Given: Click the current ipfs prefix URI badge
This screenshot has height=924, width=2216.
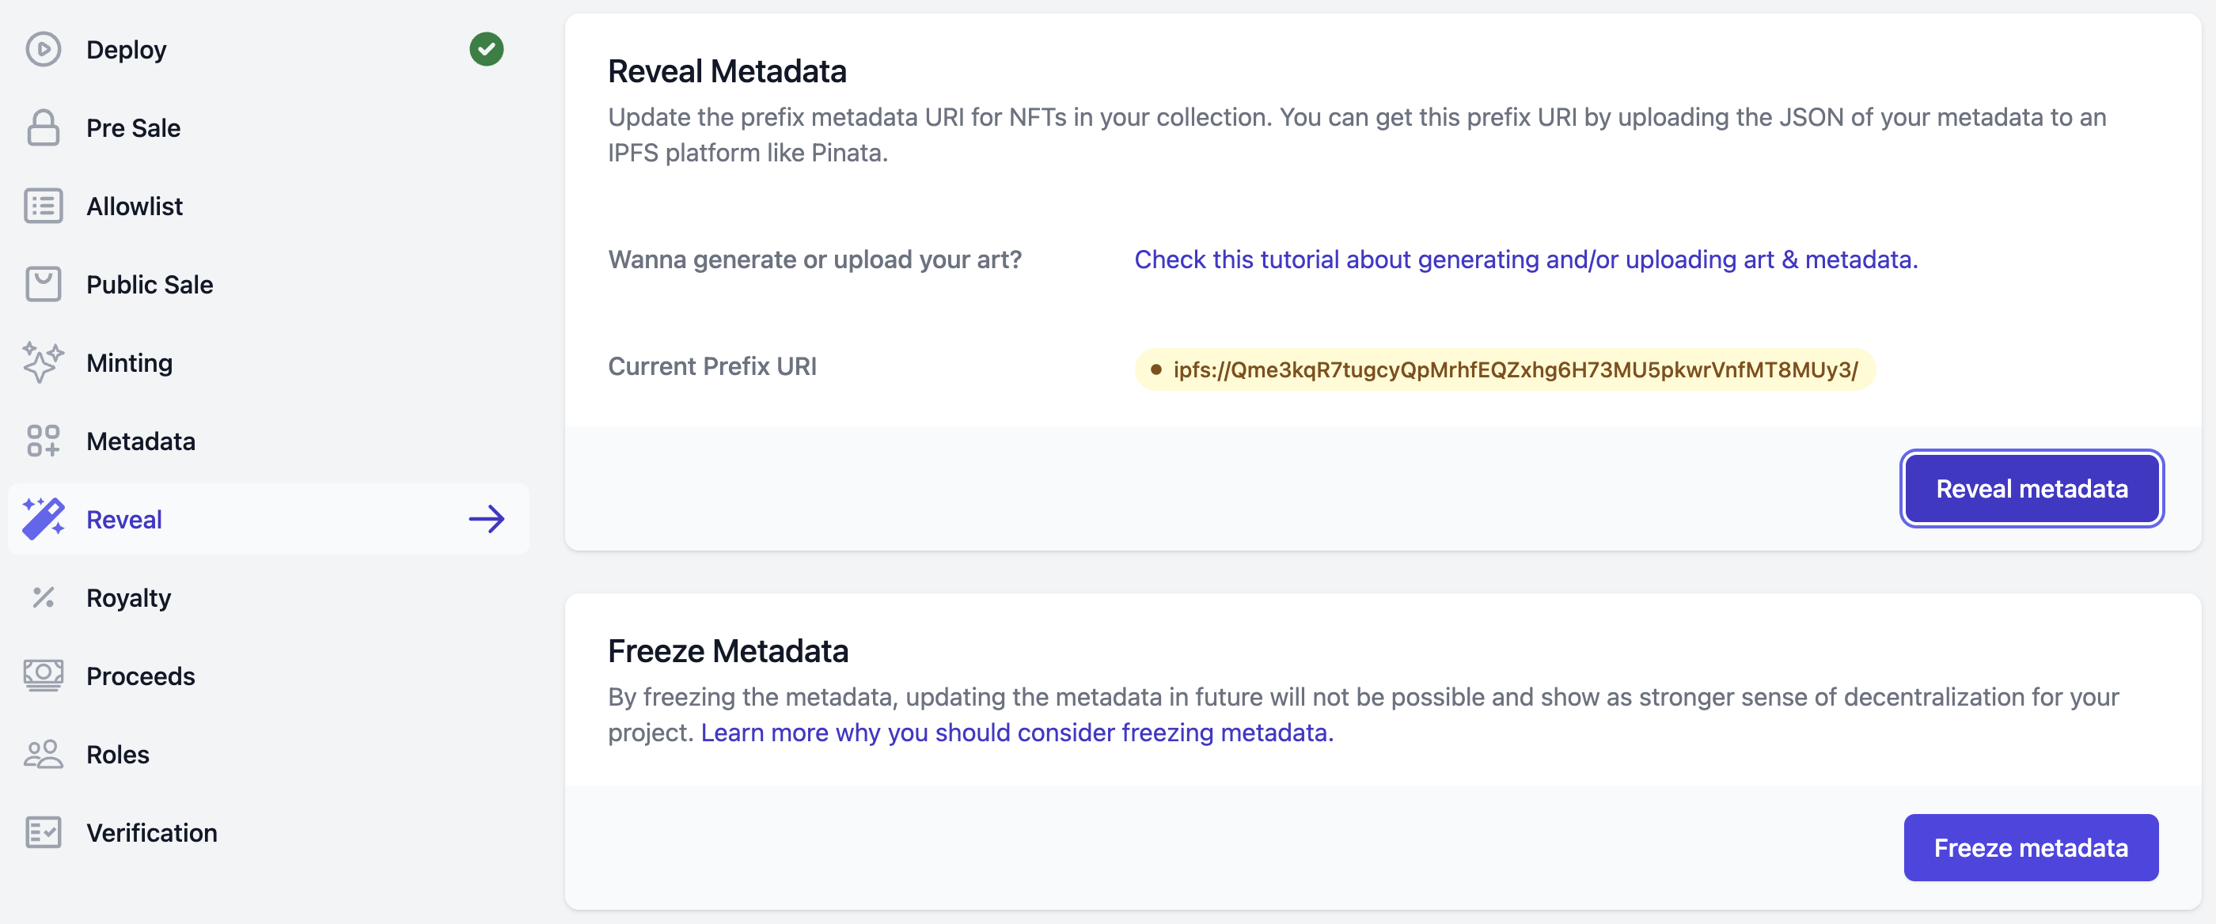Looking at the screenshot, I should 1505,369.
